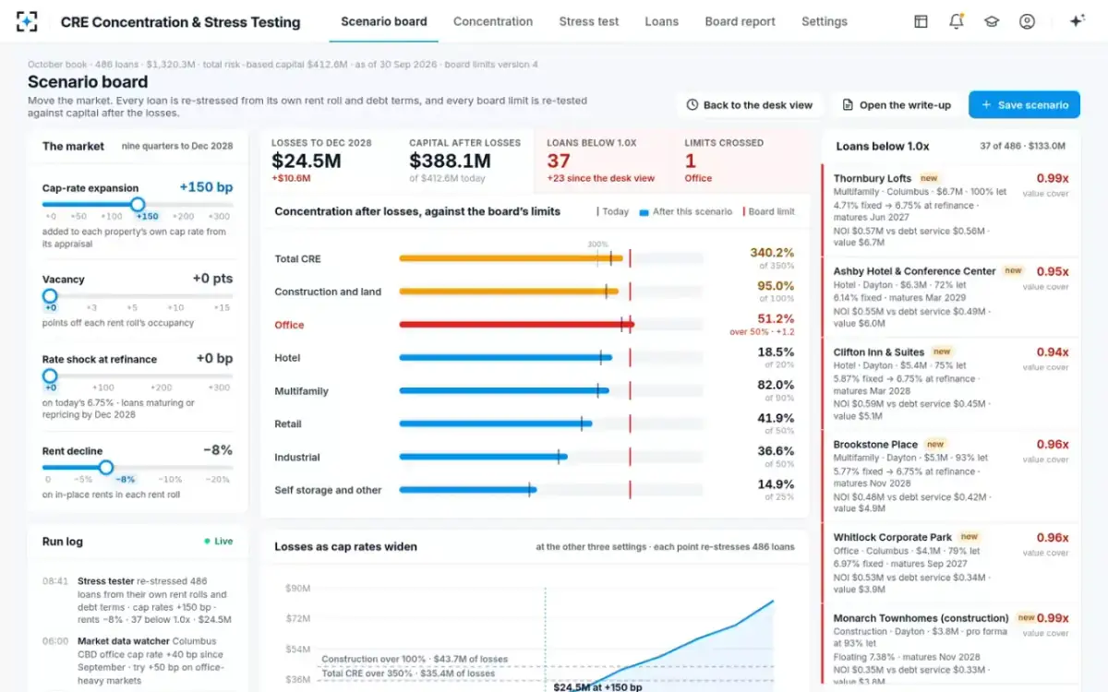1108x692 pixels.
Task: Launch the sparkle assistant icon
Action: (x=1077, y=21)
